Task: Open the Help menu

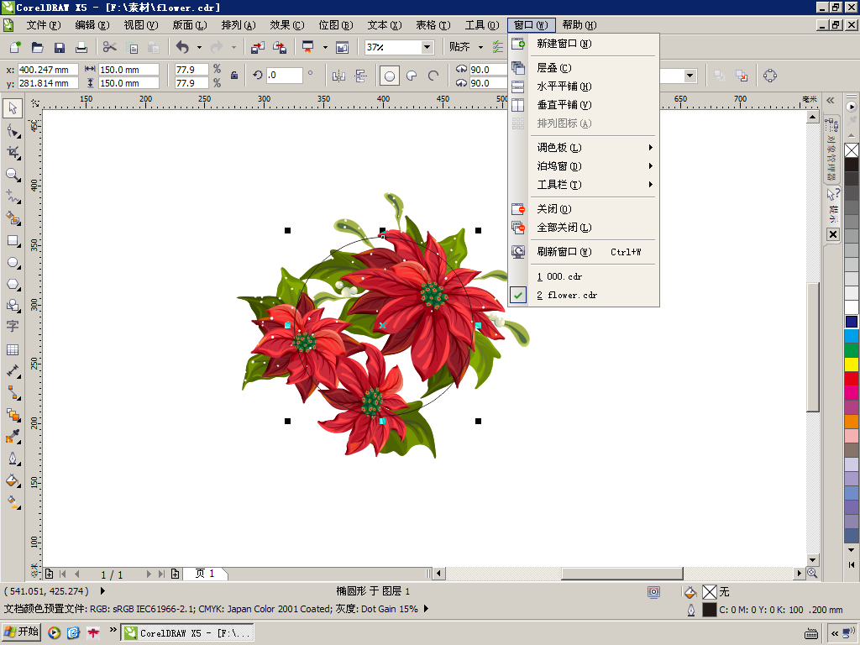Action: 579,25
